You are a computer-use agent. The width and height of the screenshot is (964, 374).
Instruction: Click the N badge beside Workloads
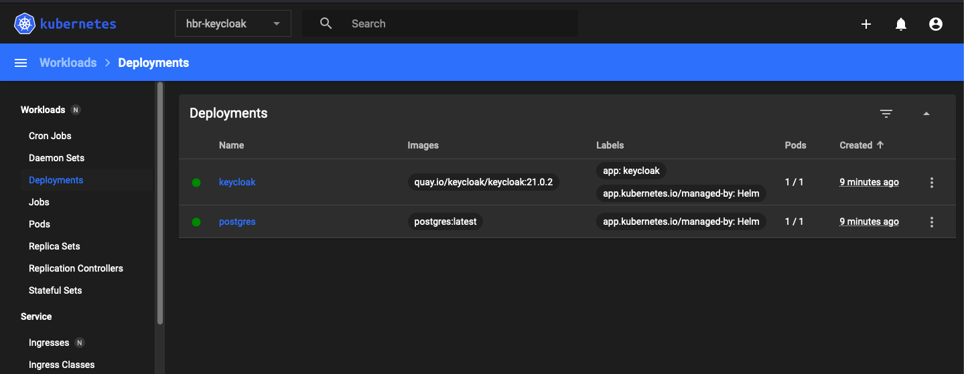(76, 110)
